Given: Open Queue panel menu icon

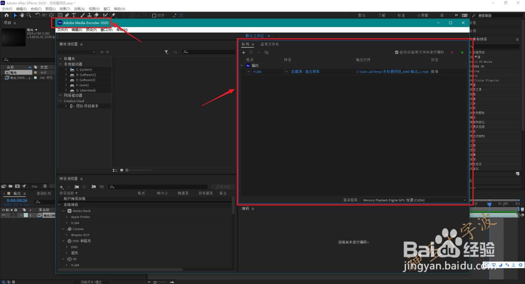Looking at the screenshot, I should pos(253,44).
